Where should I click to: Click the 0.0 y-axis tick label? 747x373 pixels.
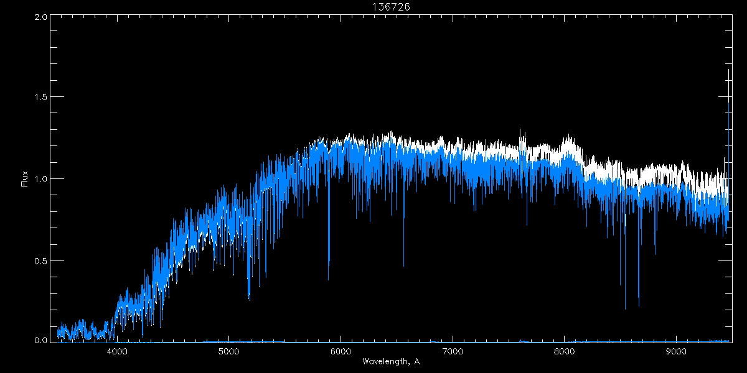(40, 340)
